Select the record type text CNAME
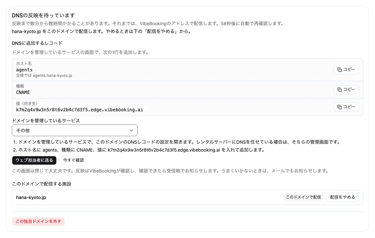The width and height of the screenshot is (375, 238). pos(23,92)
